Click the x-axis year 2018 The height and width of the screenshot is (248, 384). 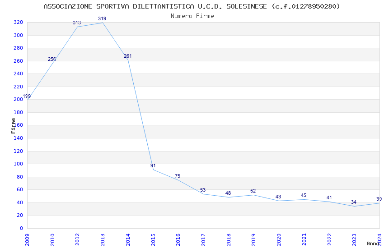(229, 240)
